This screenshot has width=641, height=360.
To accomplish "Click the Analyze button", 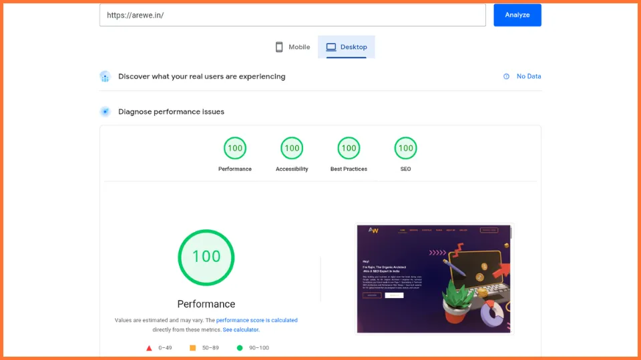I will click(517, 15).
